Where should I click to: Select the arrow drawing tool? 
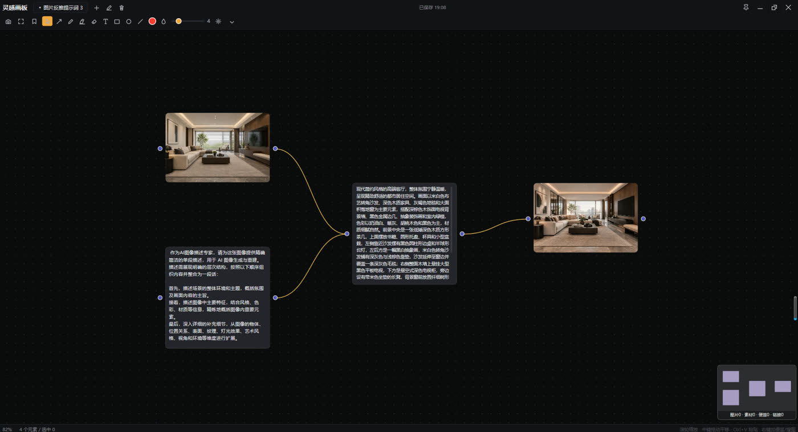click(59, 22)
